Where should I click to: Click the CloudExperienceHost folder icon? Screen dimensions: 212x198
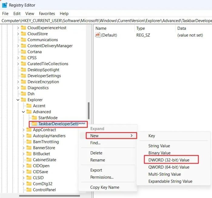coord(23,28)
